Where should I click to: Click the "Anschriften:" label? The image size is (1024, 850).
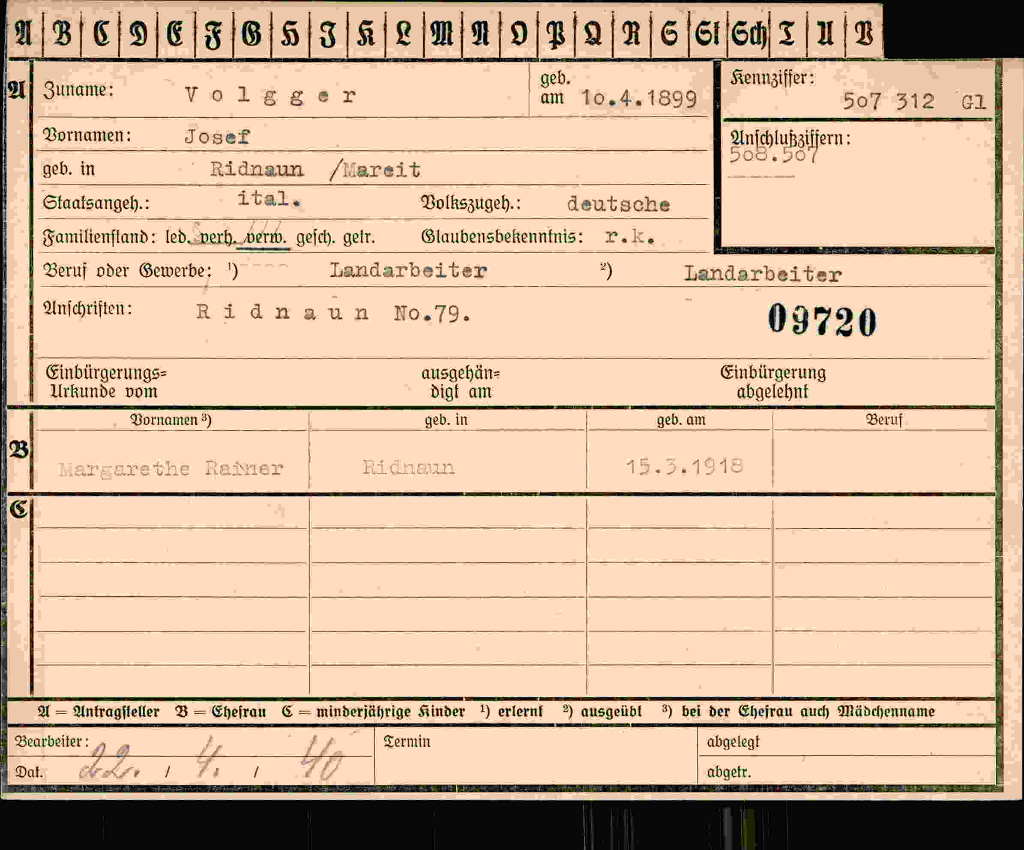[88, 309]
